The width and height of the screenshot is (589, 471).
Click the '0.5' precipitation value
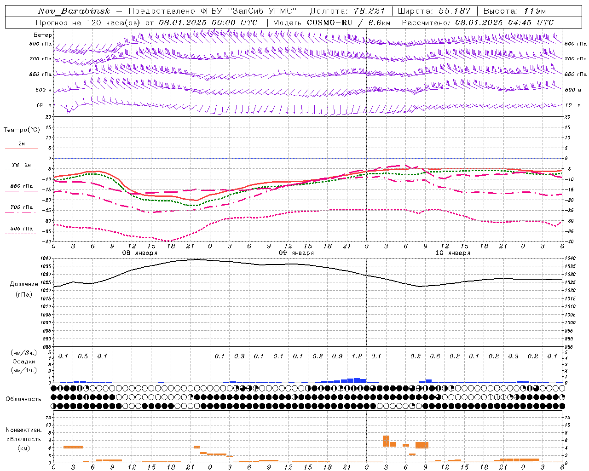pos(83,356)
